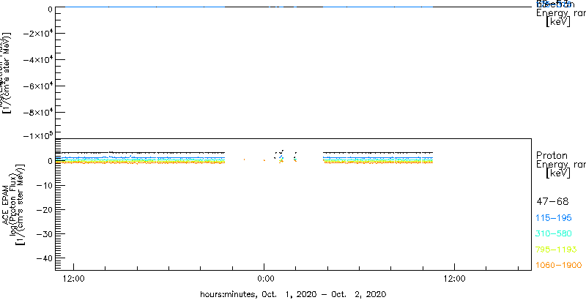Viewport: 586px width, 300px height.
Task: Click the -30 tick label in proton plot
Action: pyautogui.click(x=43, y=234)
